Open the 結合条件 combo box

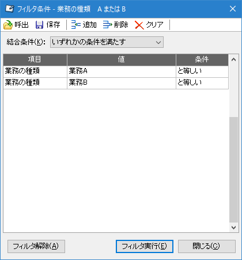[x=107, y=42]
